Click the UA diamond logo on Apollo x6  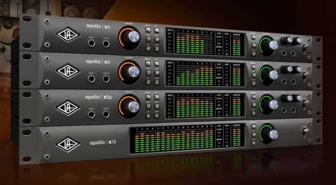68,34
